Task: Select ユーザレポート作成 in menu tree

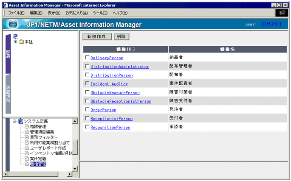Action: tap(48, 148)
